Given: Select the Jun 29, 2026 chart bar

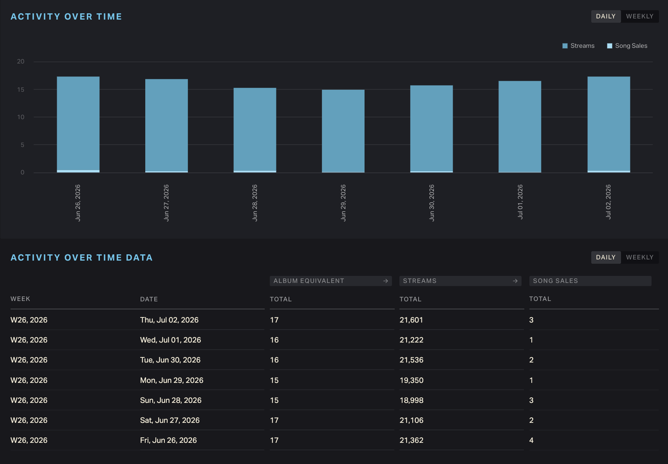Looking at the screenshot, I should (343, 131).
